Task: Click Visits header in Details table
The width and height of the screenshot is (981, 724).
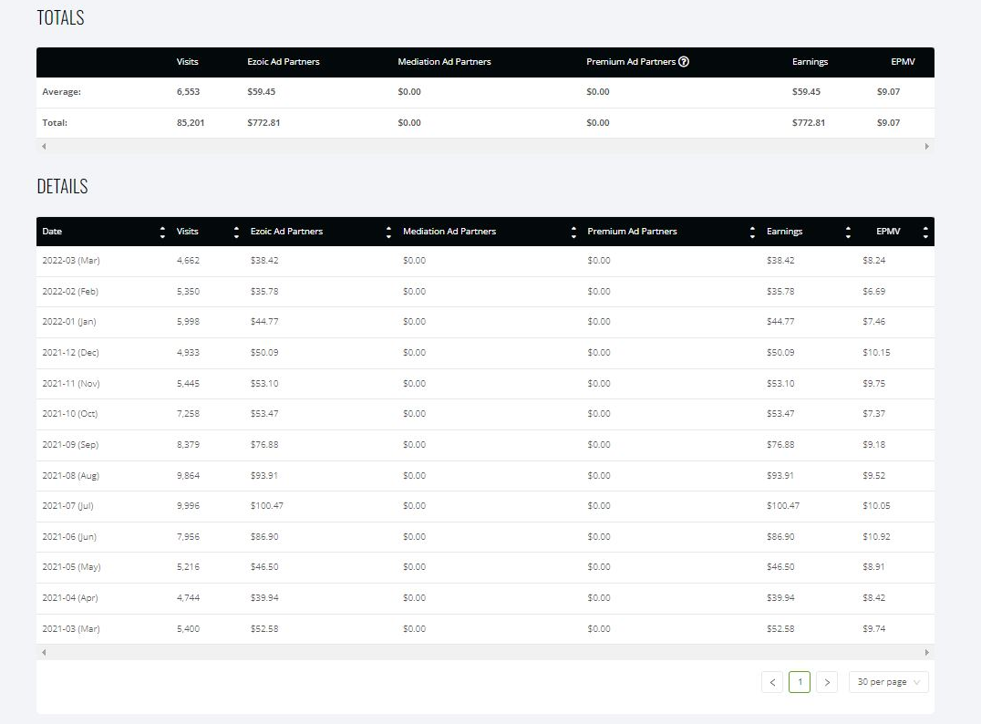Action: (x=187, y=232)
